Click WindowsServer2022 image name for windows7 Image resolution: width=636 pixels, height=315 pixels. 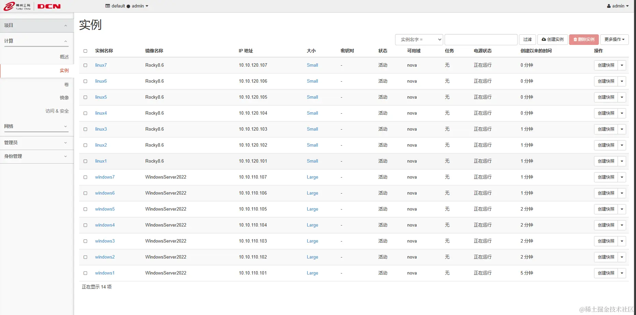tap(166, 177)
